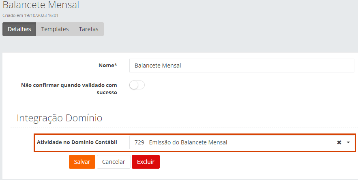Click the Cancelar button
The height and width of the screenshot is (180, 358).
coord(114,161)
